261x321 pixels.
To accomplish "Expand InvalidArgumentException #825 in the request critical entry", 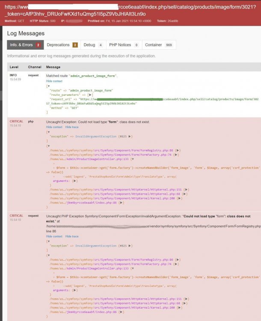I will [130, 246].
